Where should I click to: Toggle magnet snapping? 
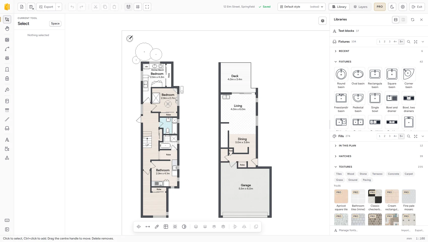tap(128, 7)
